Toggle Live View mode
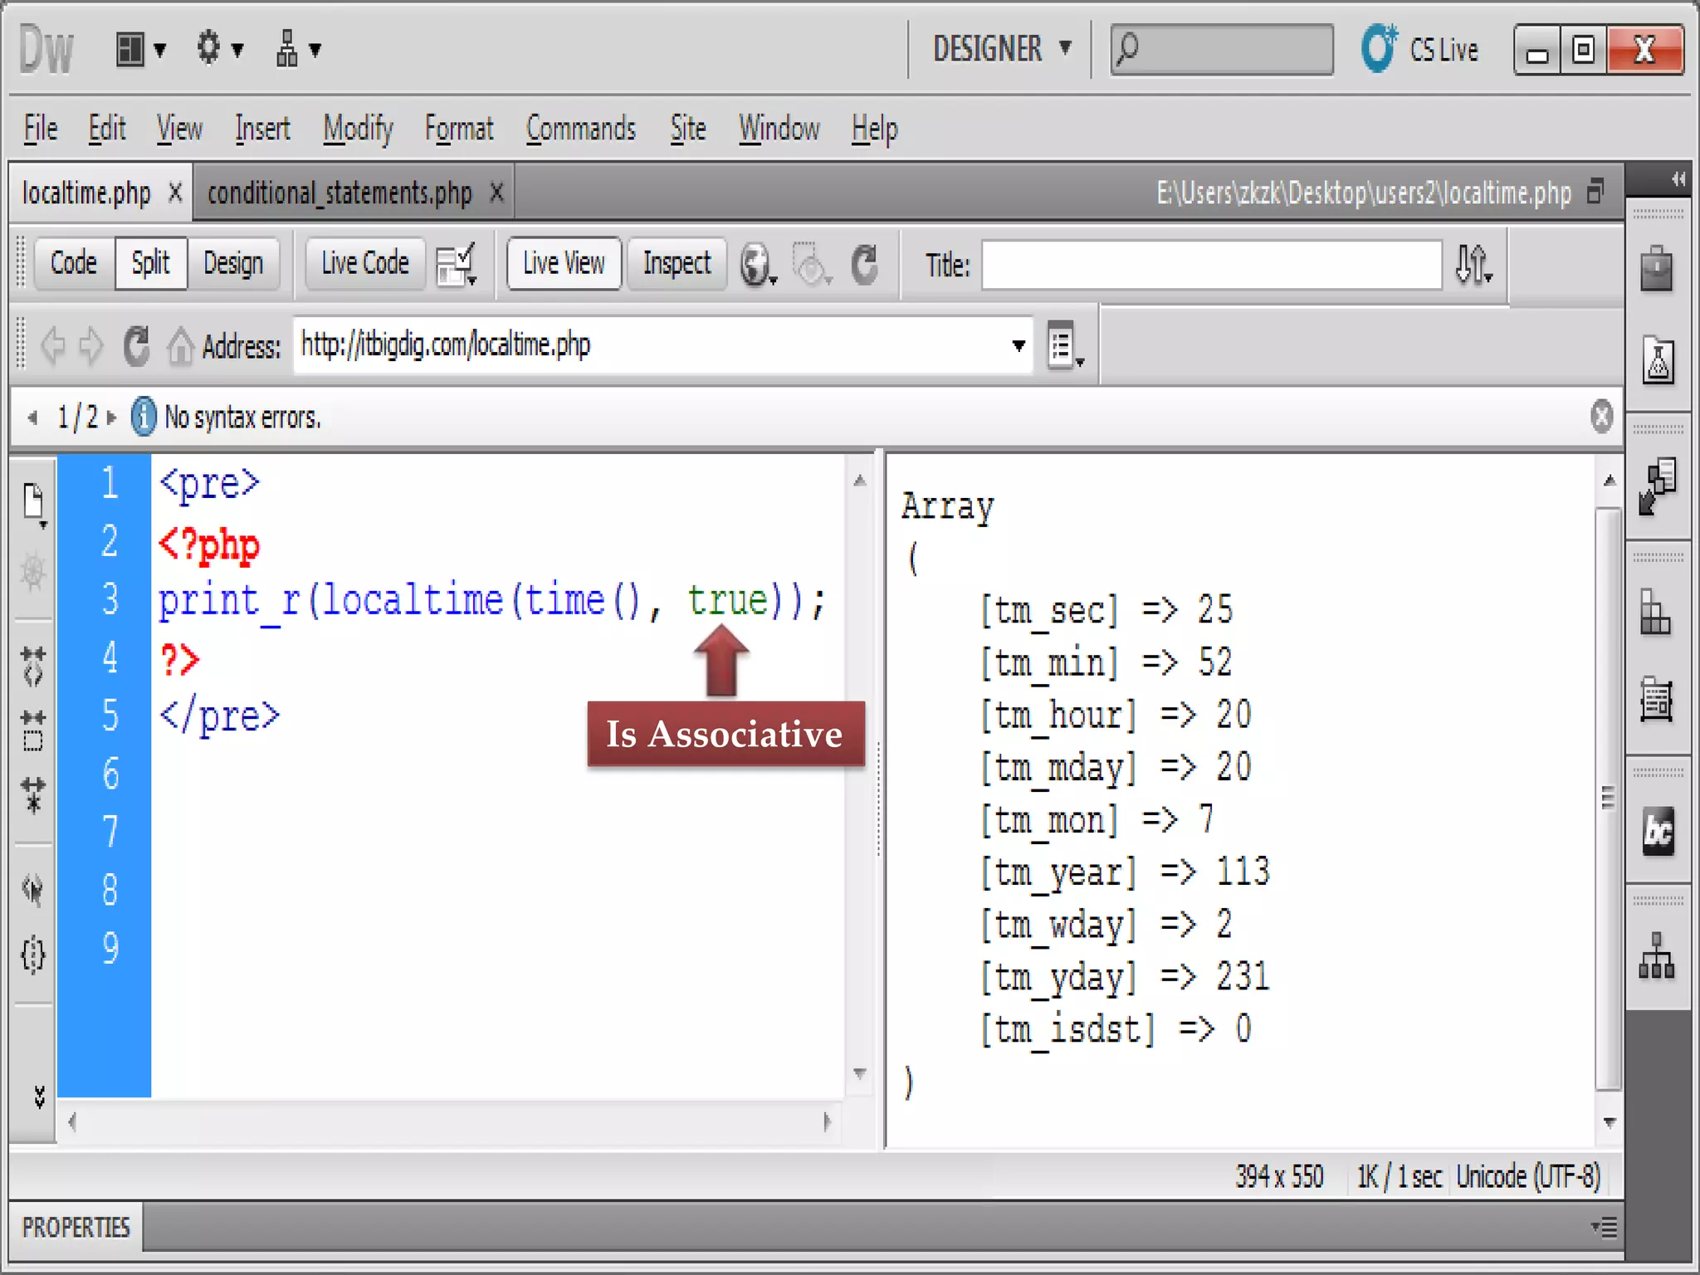1700x1275 pixels. coord(564,263)
